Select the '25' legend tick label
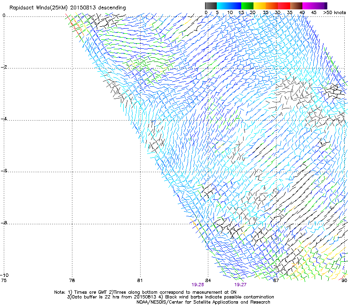 266,13
